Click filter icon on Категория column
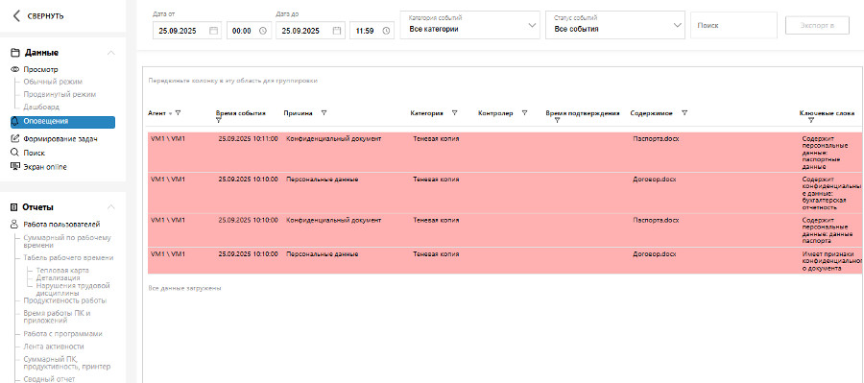Image resolution: width=864 pixels, height=383 pixels. 455,113
